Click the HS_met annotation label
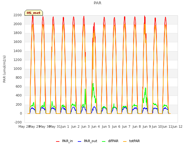 pos(34,13)
